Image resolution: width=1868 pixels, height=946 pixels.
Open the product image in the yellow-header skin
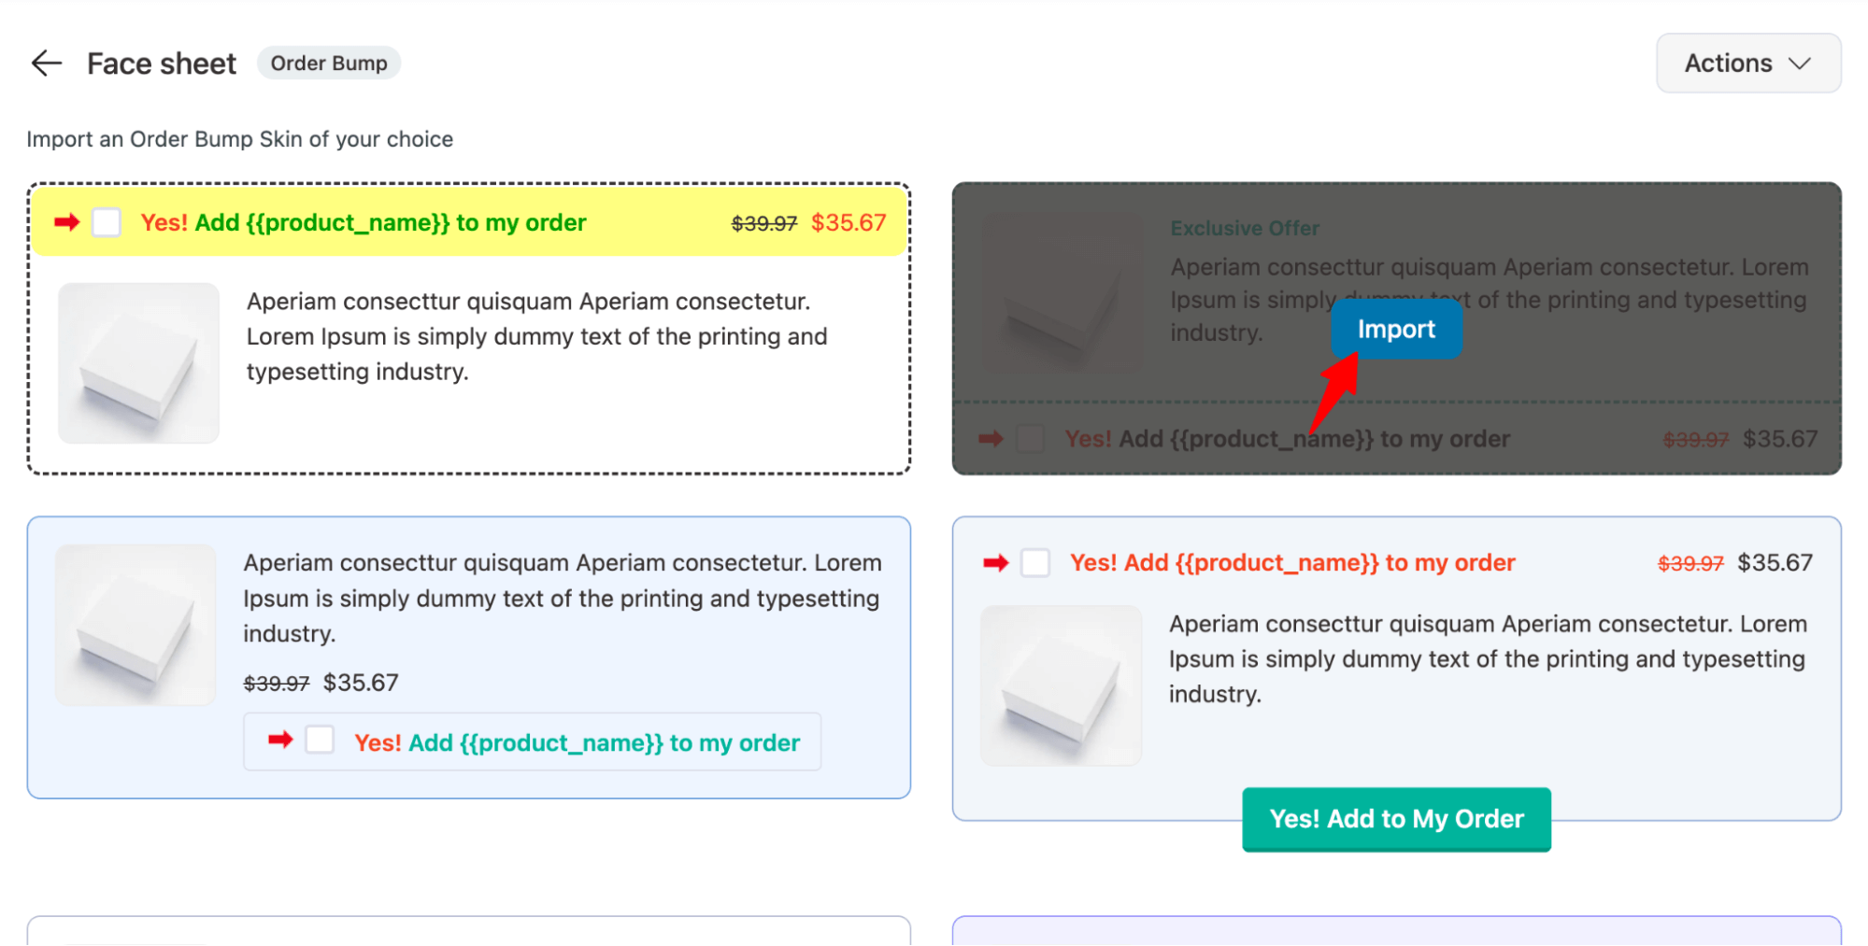[138, 363]
